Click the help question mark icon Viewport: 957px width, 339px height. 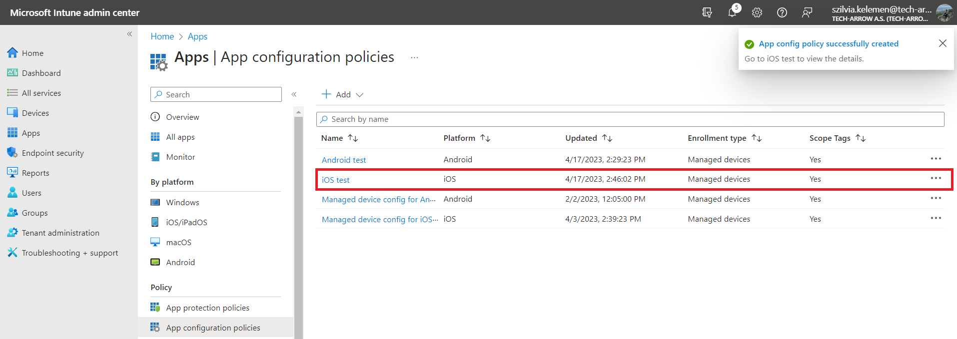(782, 12)
